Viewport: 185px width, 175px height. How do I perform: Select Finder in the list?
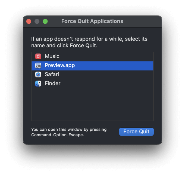point(92,84)
